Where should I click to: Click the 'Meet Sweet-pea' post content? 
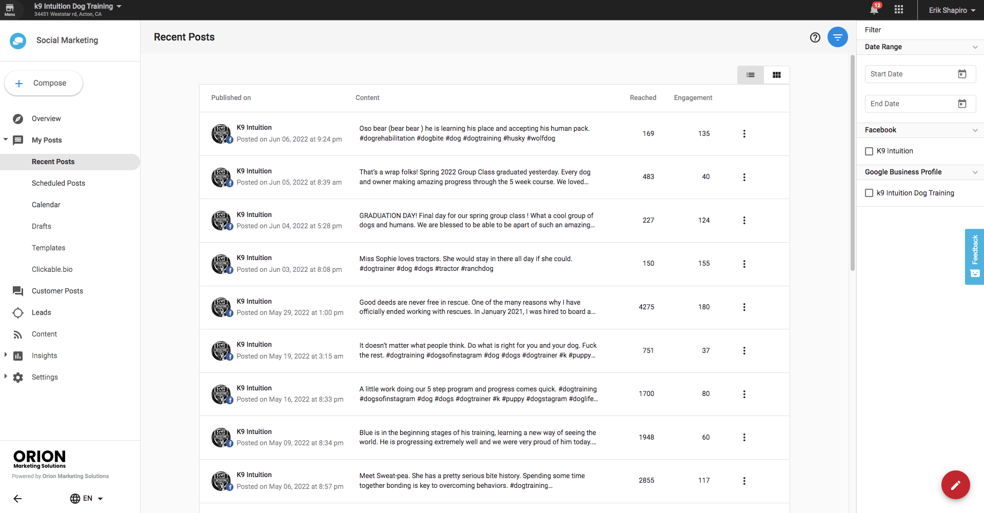click(x=472, y=481)
